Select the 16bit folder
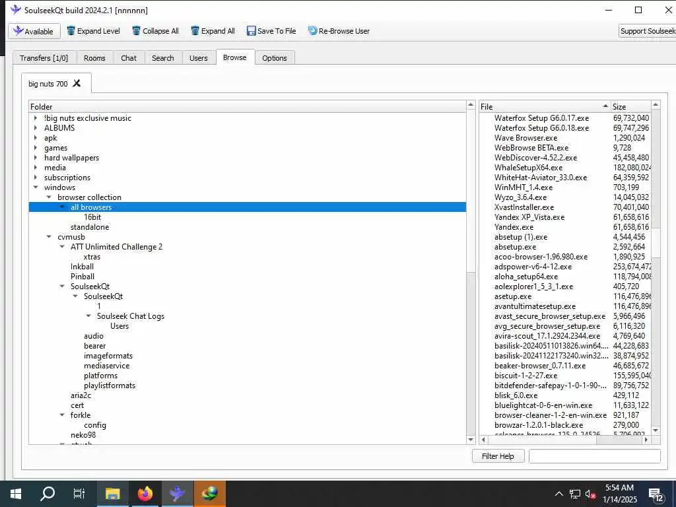The width and height of the screenshot is (676, 507). [x=92, y=217]
